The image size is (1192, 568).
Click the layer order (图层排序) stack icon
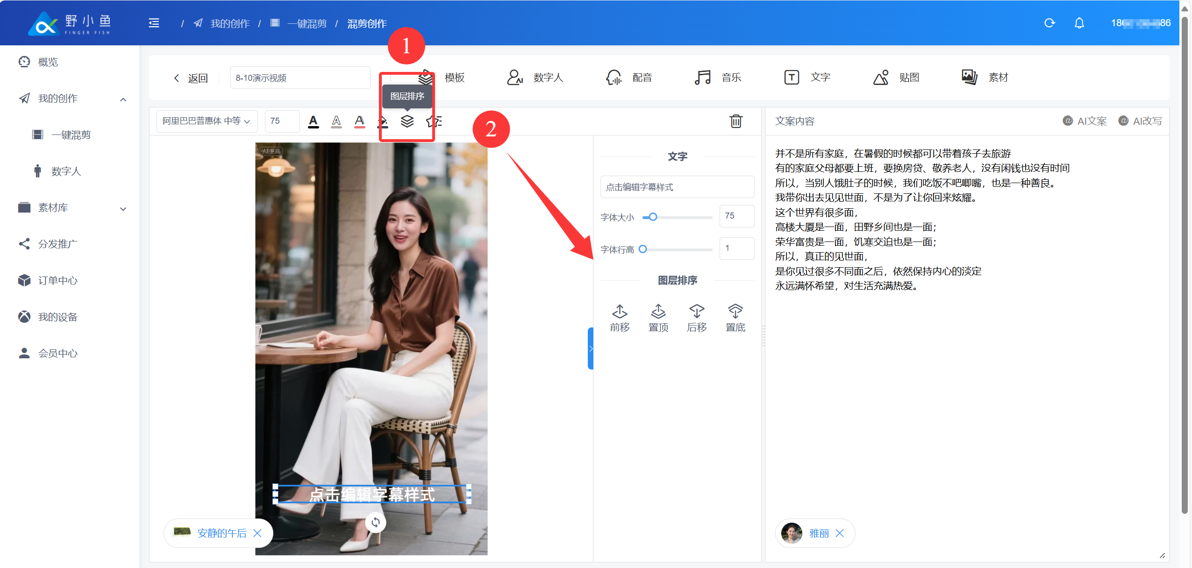pos(407,121)
